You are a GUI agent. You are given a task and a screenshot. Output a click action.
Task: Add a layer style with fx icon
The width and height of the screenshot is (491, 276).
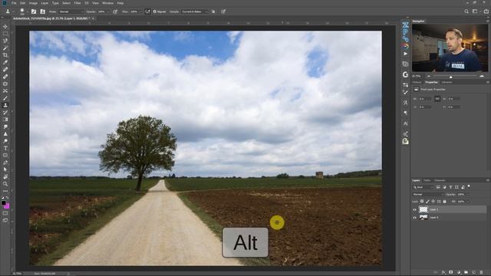coord(443,272)
